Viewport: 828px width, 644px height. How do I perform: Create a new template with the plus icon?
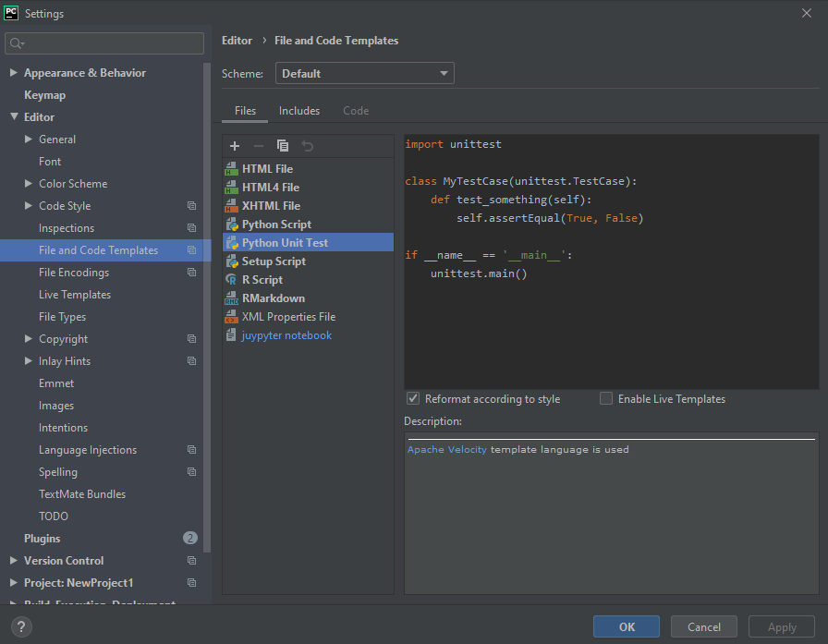pyautogui.click(x=235, y=145)
